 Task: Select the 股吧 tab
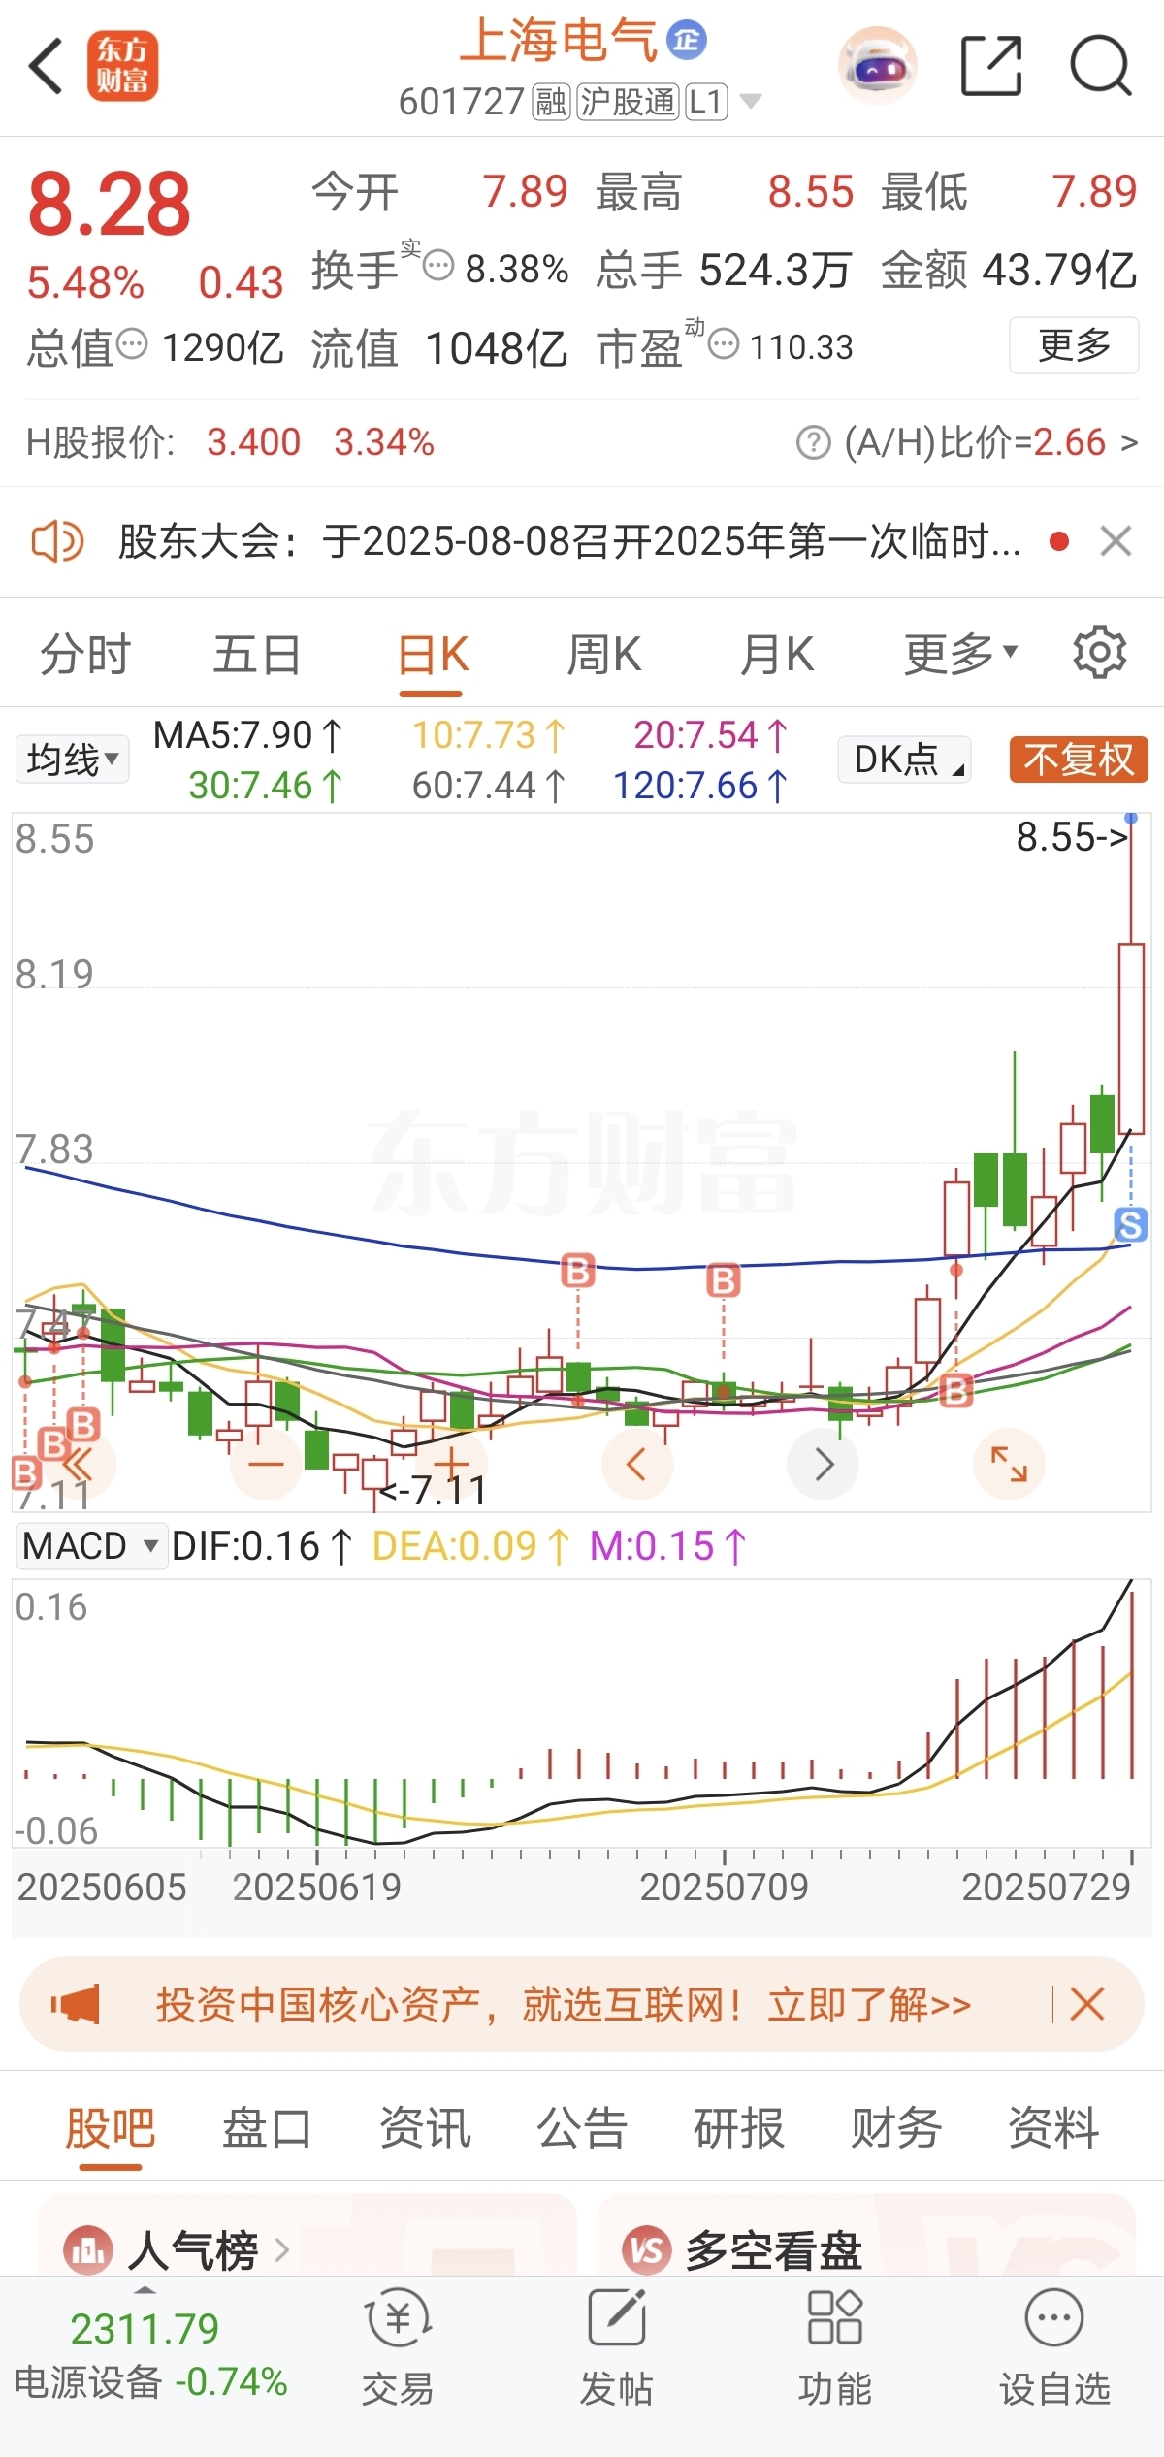(110, 2128)
